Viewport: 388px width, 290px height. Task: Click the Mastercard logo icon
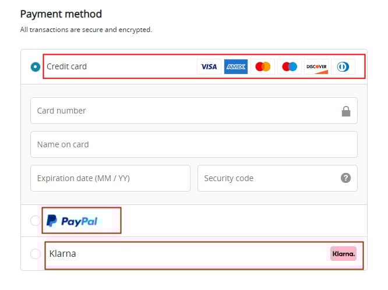[x=263, y=67]
